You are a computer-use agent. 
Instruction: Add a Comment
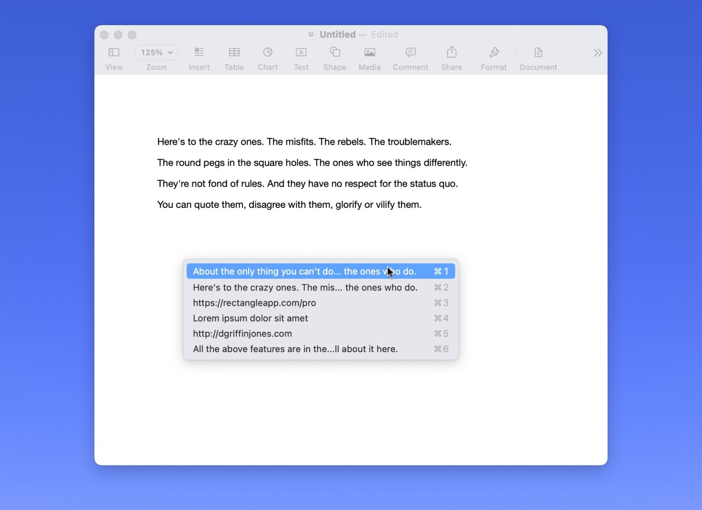(x=410, y=52)
